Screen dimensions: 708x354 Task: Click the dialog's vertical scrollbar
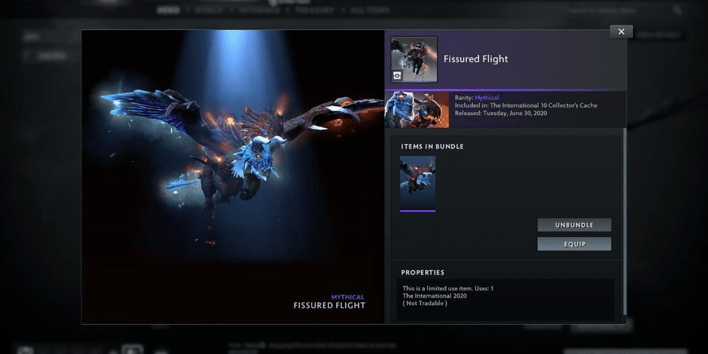[624, 221]
